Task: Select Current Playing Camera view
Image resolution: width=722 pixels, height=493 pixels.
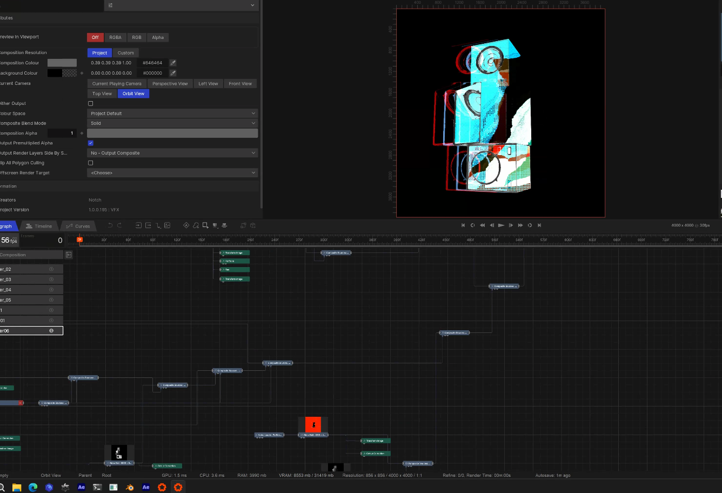Action: (117, 84)
